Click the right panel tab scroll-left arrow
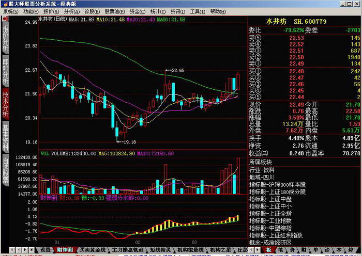The image size is (362, 256). pyautogui.click(x=251, y=250)
